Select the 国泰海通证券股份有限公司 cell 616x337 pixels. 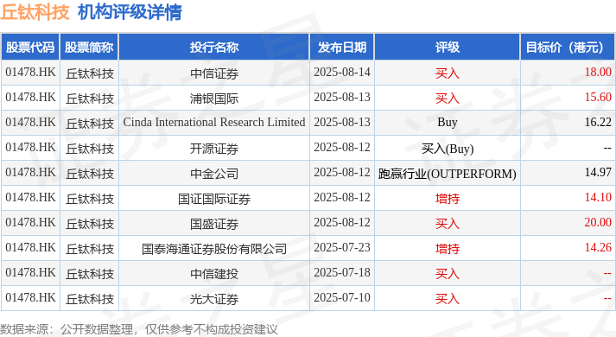coord(214,248)
